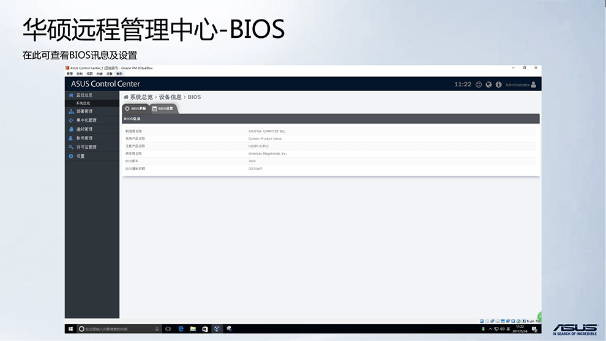This screenshot has width=606, height=341.
Task: Go to 系统总览 in the breadcrumb
Action: (141, 97)
